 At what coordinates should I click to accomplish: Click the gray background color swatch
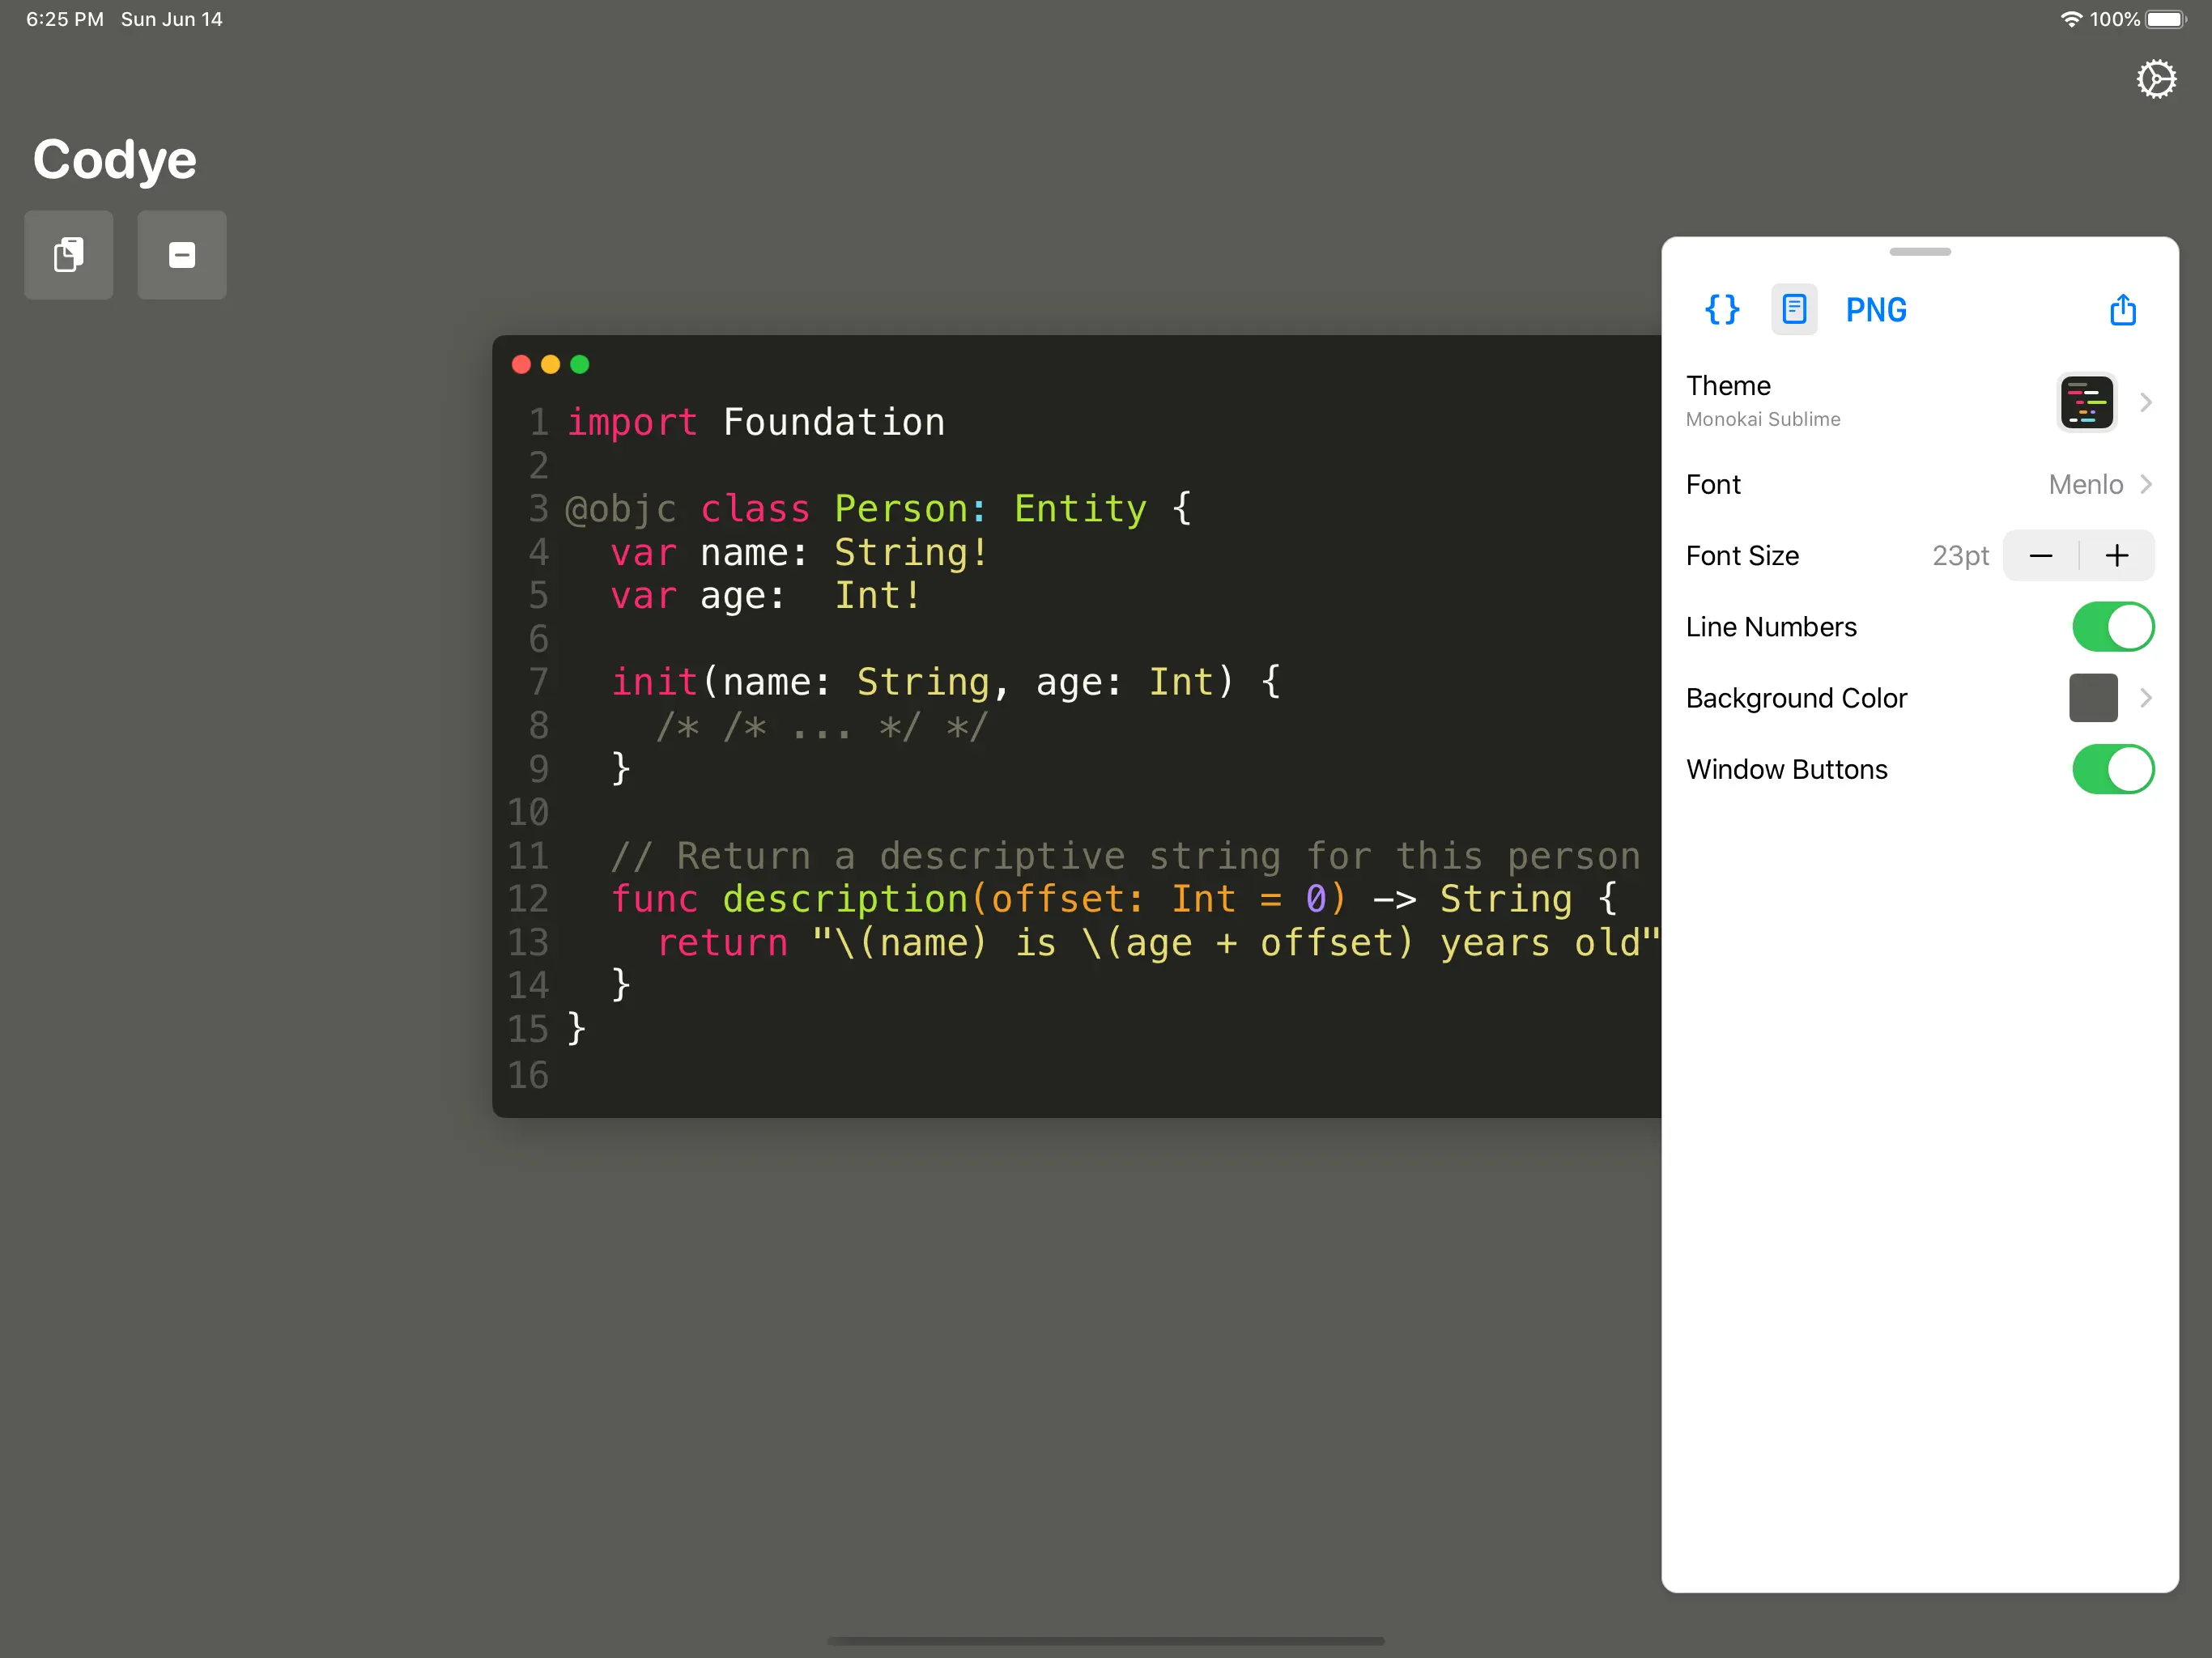click(2093, 698)
